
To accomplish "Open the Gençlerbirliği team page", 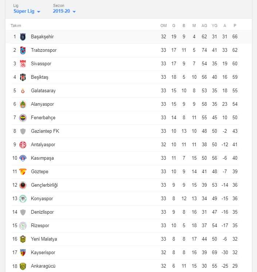I will [44, 185].
